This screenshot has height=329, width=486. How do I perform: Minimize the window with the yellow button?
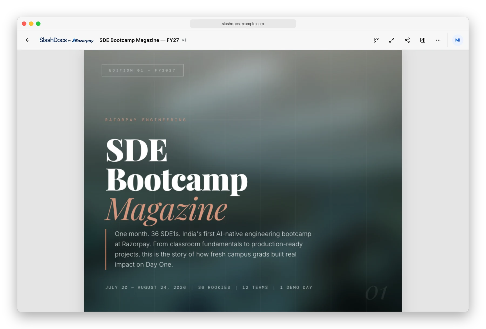point(31,24)
